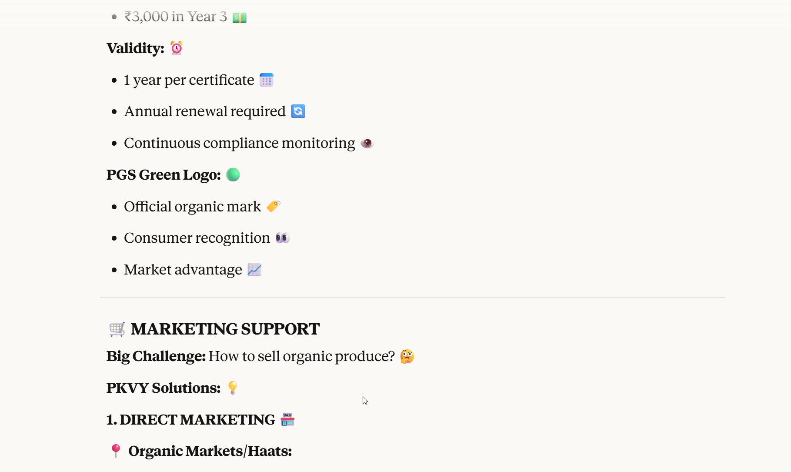Click the shopping cart emoji before MARKETING SUPPORT

pos(117,329)
